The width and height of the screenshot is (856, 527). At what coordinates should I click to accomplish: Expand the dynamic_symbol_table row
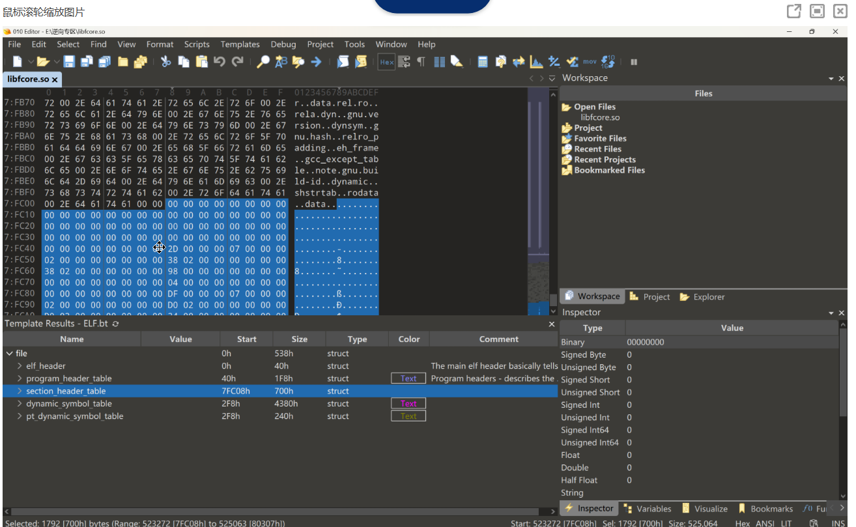[20, 404]
